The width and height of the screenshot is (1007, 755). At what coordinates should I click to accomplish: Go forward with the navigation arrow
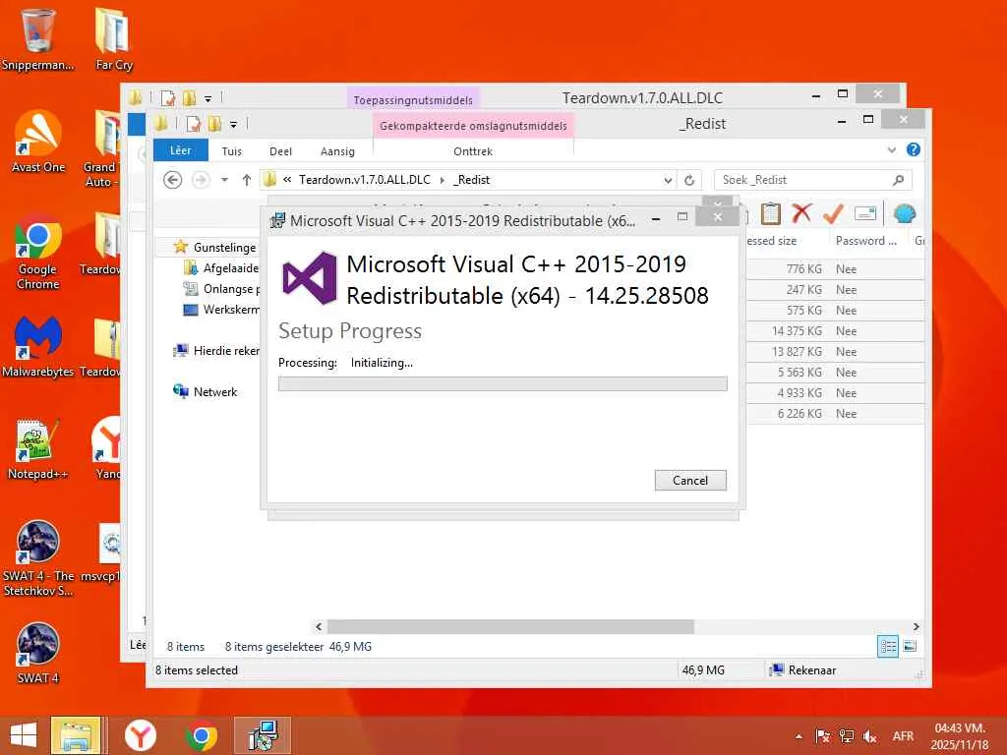(x=201, y=180)
